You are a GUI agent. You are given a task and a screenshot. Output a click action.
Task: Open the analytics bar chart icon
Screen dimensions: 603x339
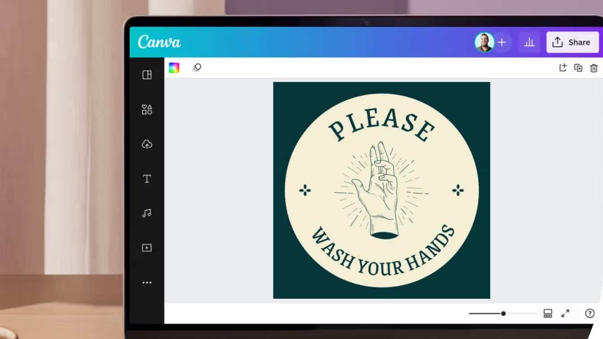(x=529, y=42)
